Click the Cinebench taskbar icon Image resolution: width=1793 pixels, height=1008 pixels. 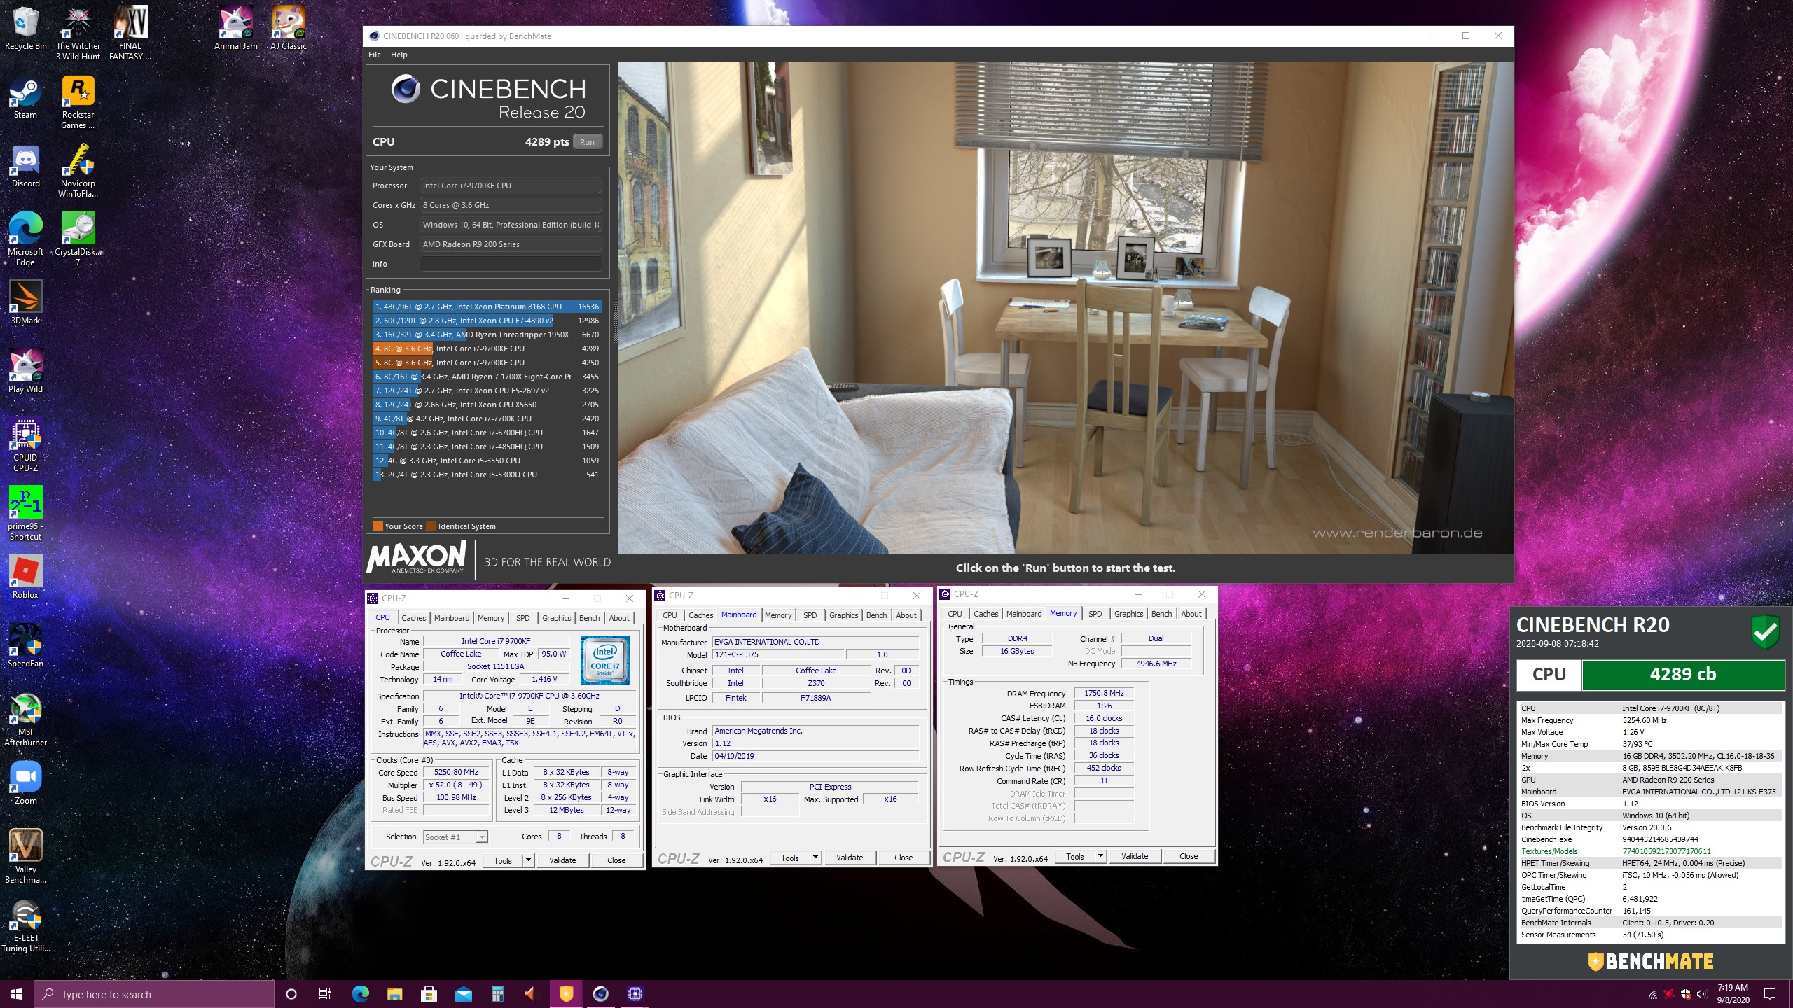(x=600, y=993)
